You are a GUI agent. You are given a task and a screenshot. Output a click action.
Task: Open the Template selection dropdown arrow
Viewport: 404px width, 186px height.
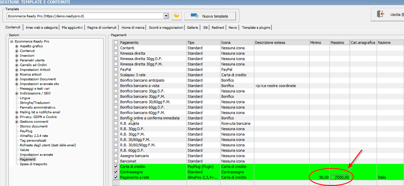pos(166,16)
